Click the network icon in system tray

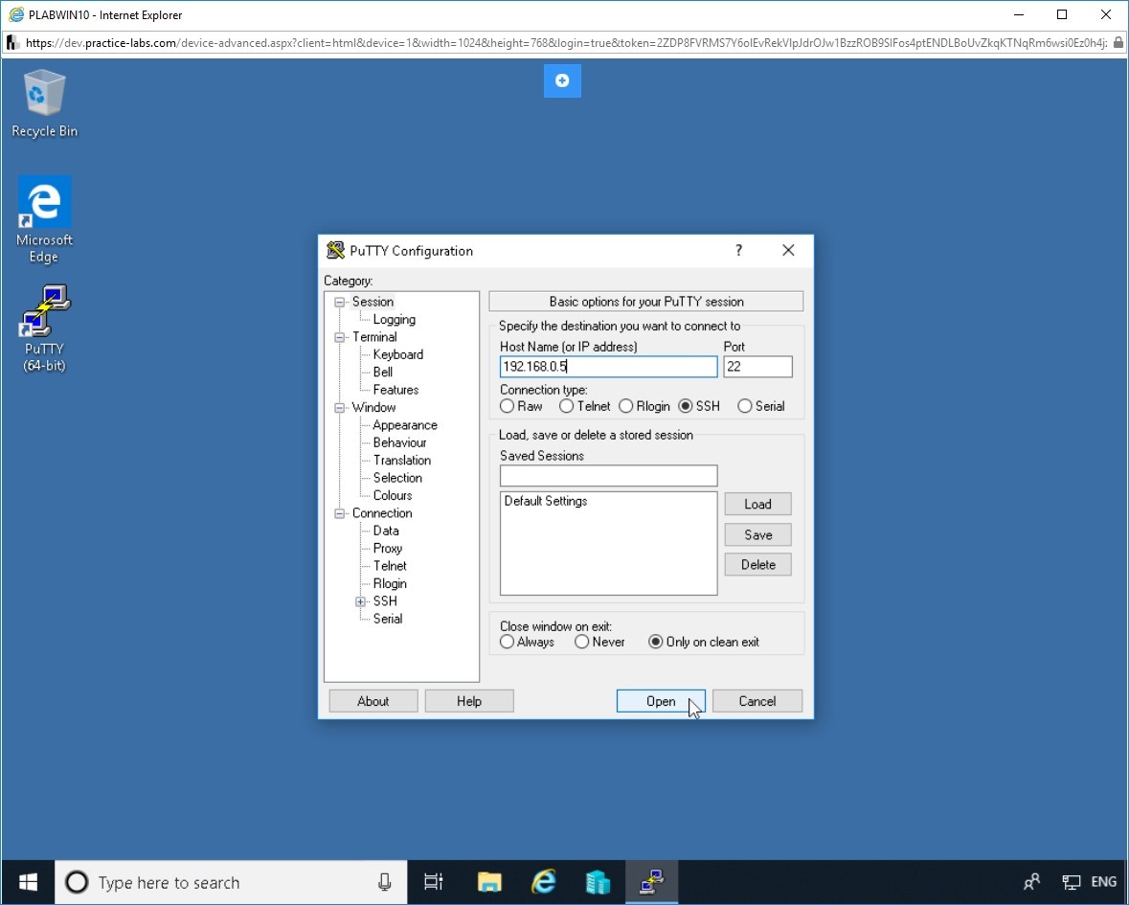(1072, 882)
